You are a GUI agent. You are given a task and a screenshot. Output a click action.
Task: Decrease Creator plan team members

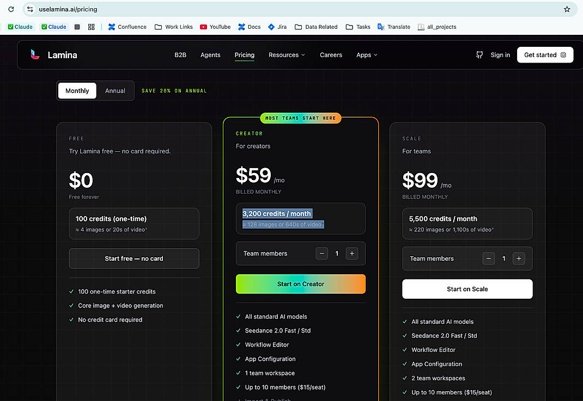(x=321, y=254)
